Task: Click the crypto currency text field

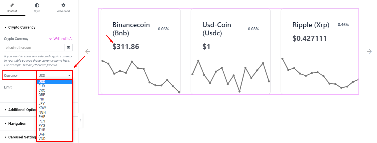Action: click(x=34, y=47)
